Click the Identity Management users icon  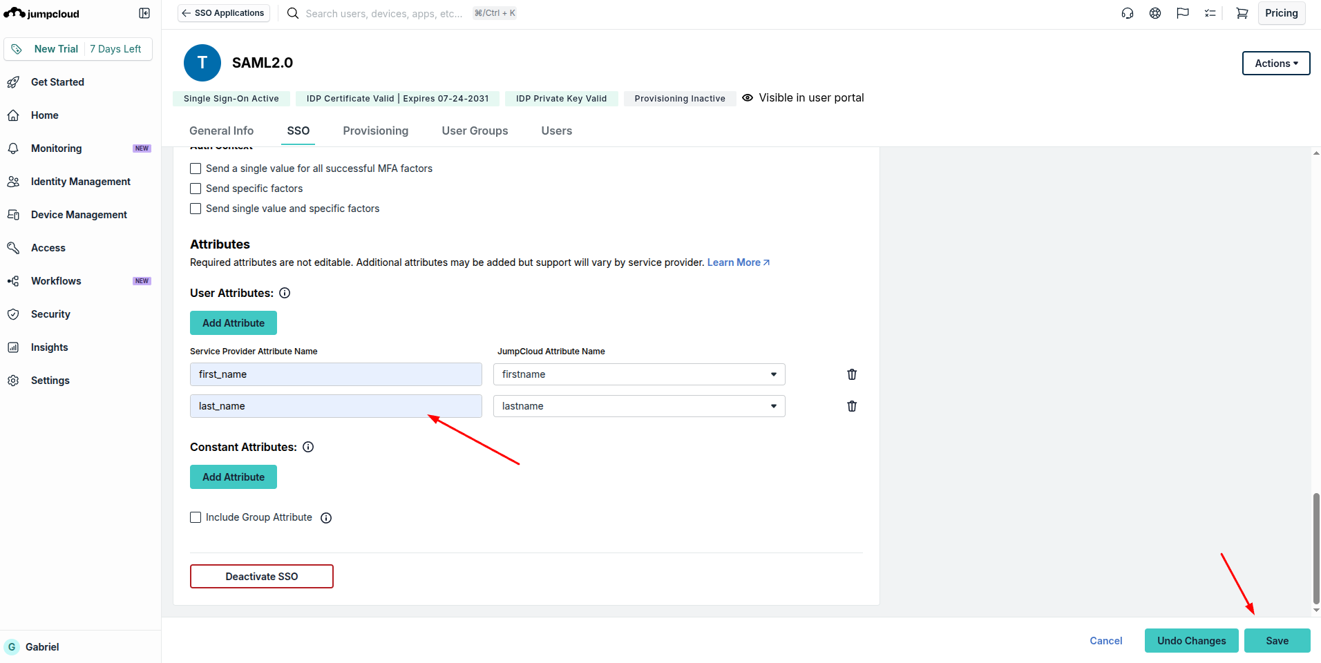[13, 182]
